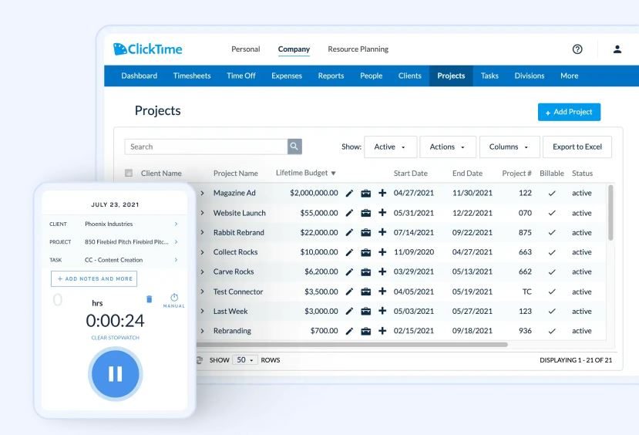Open the Columns dropdown
This screenshot has height=435, width=639.
click(510, 147)
